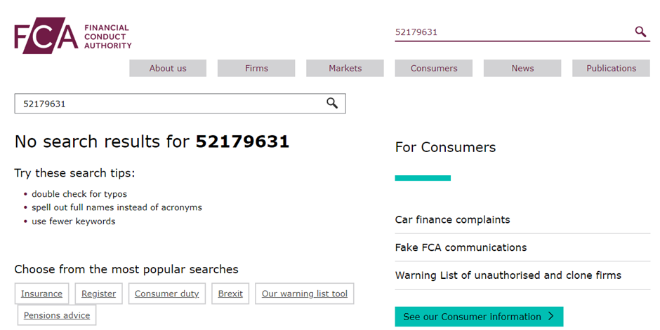This screenshot has width=660, height=330.
Task: Open the Firms menu
Action: [x=256, y=68]
